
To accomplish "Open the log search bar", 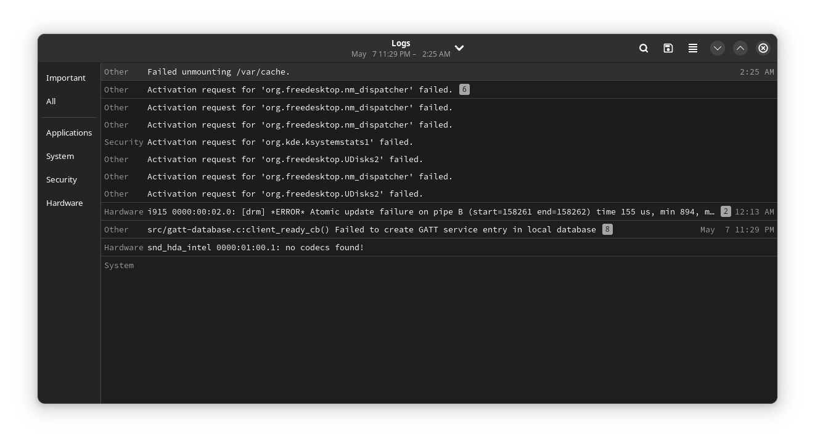I will (644, 48).
